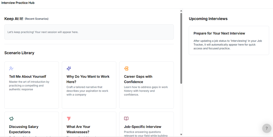Select the Discussing Salary Expectations title
The width and height of the screenshot is (273, 137).
pos(24,129)
